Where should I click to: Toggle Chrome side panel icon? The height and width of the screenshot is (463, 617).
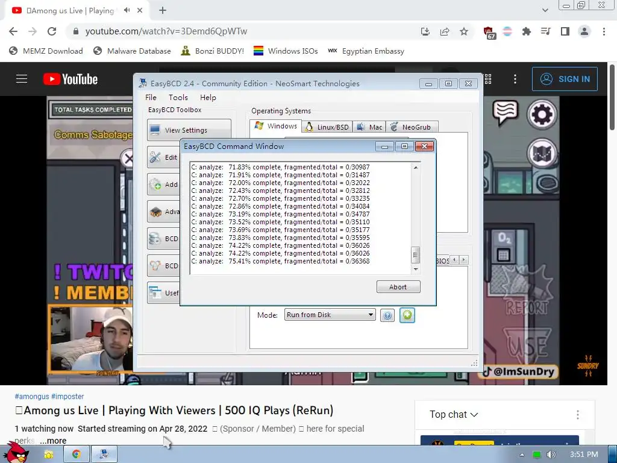coord(565,31)
